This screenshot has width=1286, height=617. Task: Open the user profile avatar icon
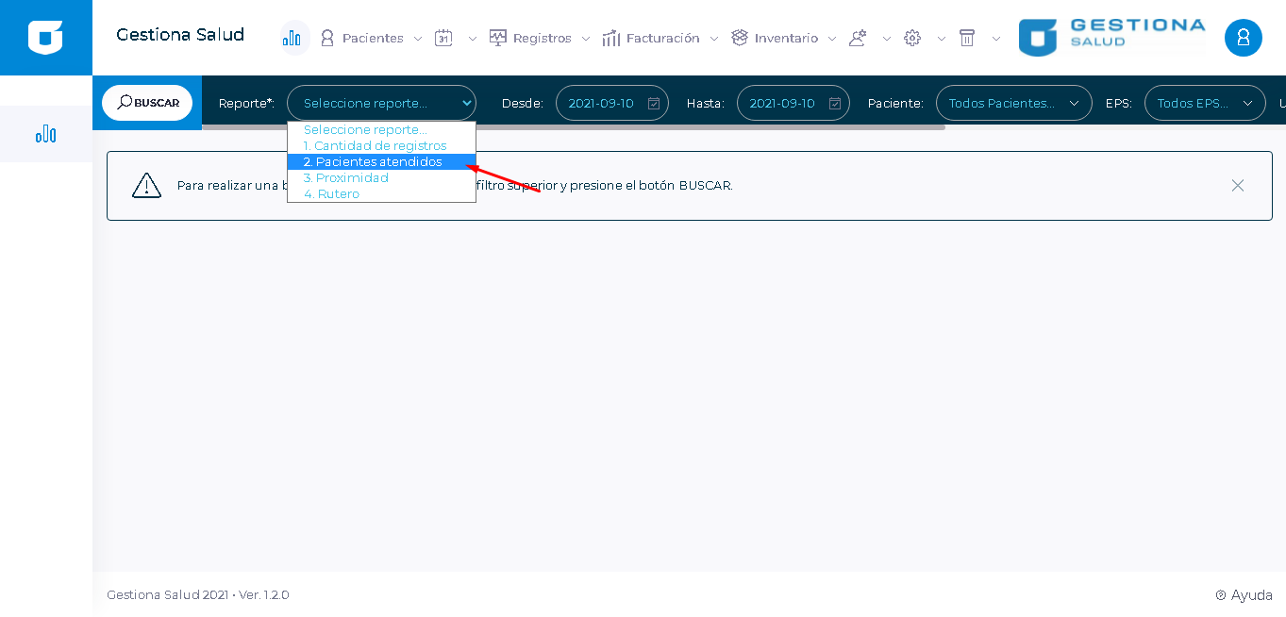1243,38
